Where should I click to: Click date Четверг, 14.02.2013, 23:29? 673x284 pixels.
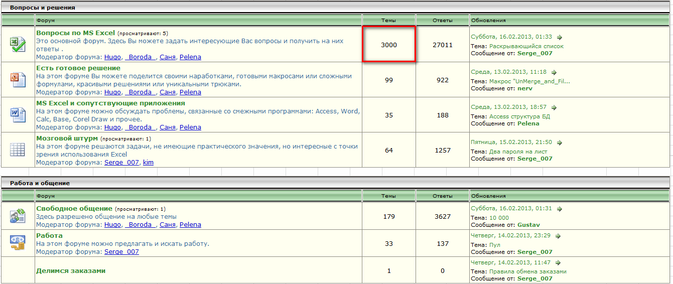[x=511, y=236]
